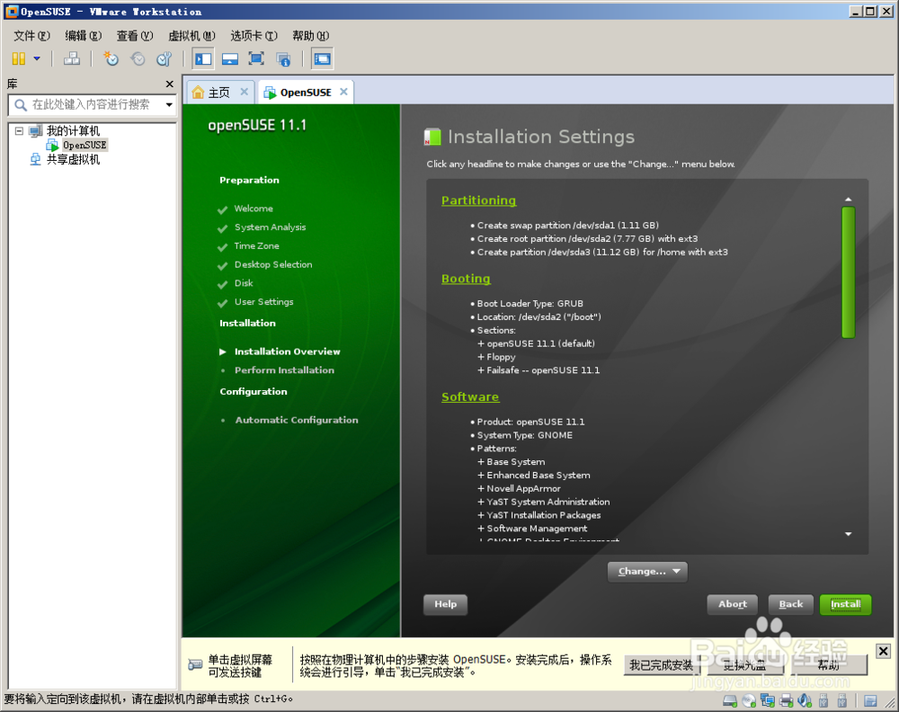Click the first USB device status icon
The height and width of the screenshot is (712, 899).
[823, 700]
